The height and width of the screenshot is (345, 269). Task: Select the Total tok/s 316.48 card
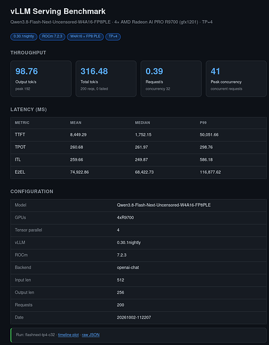[106, 79]
